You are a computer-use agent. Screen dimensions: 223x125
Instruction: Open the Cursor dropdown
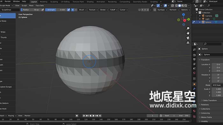[124, 10]
